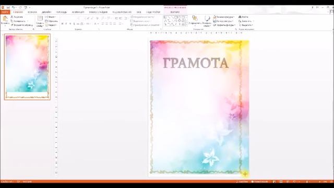Open the Quick Styles (Экспресс-стили) dropdown
The image size is (334, 188).
(207, 21)
